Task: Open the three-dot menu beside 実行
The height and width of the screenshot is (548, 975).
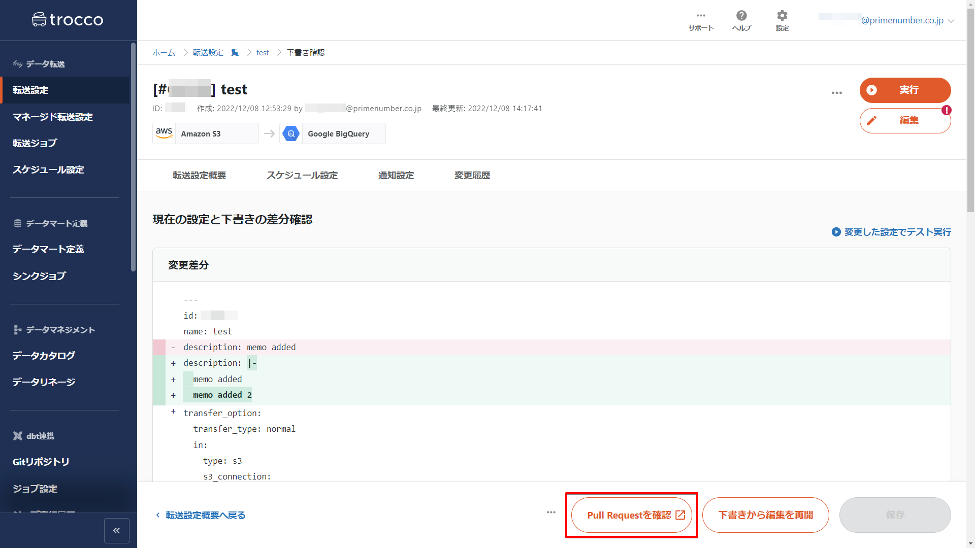Action: [x=837, y=93]
